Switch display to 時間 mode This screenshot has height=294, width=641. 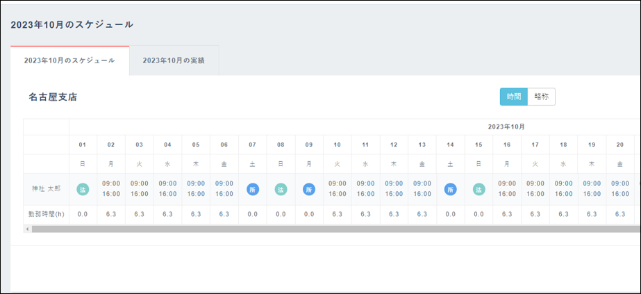513,97
